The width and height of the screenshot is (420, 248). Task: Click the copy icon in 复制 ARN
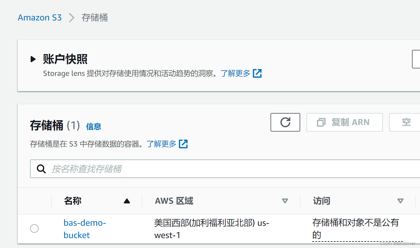coord(321,122)
